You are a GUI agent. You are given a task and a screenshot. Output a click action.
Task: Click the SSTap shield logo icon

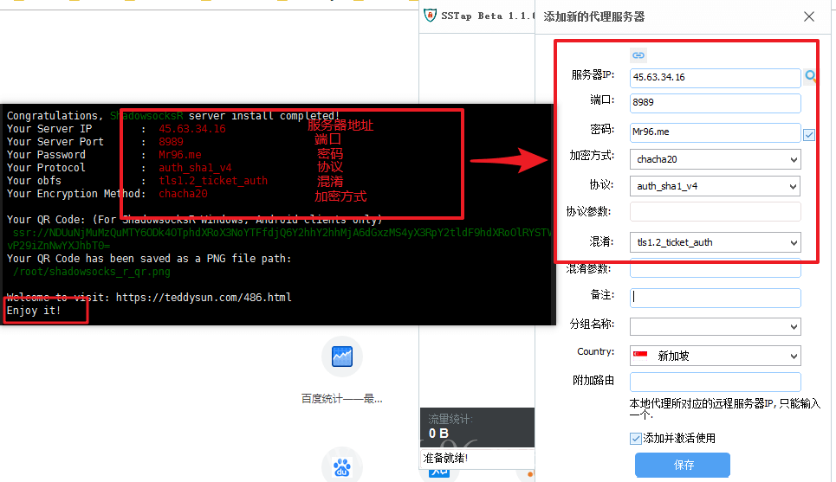tap(430, 15)
